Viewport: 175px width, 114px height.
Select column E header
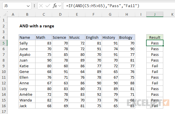(77, 15)
